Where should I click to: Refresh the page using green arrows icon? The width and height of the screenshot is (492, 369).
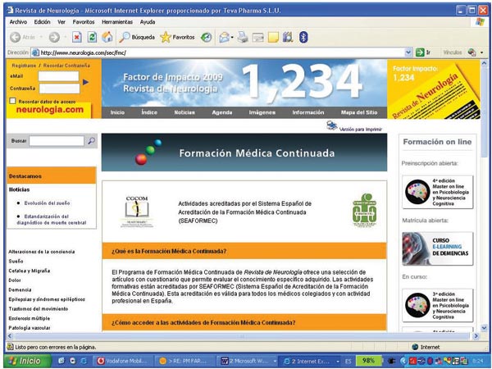[92, 37]
